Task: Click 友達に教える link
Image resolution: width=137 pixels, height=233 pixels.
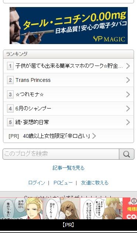Action: [95, 183]
